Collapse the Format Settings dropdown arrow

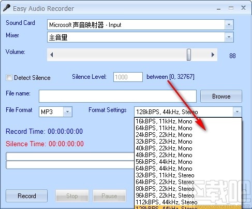click(237, 112)
